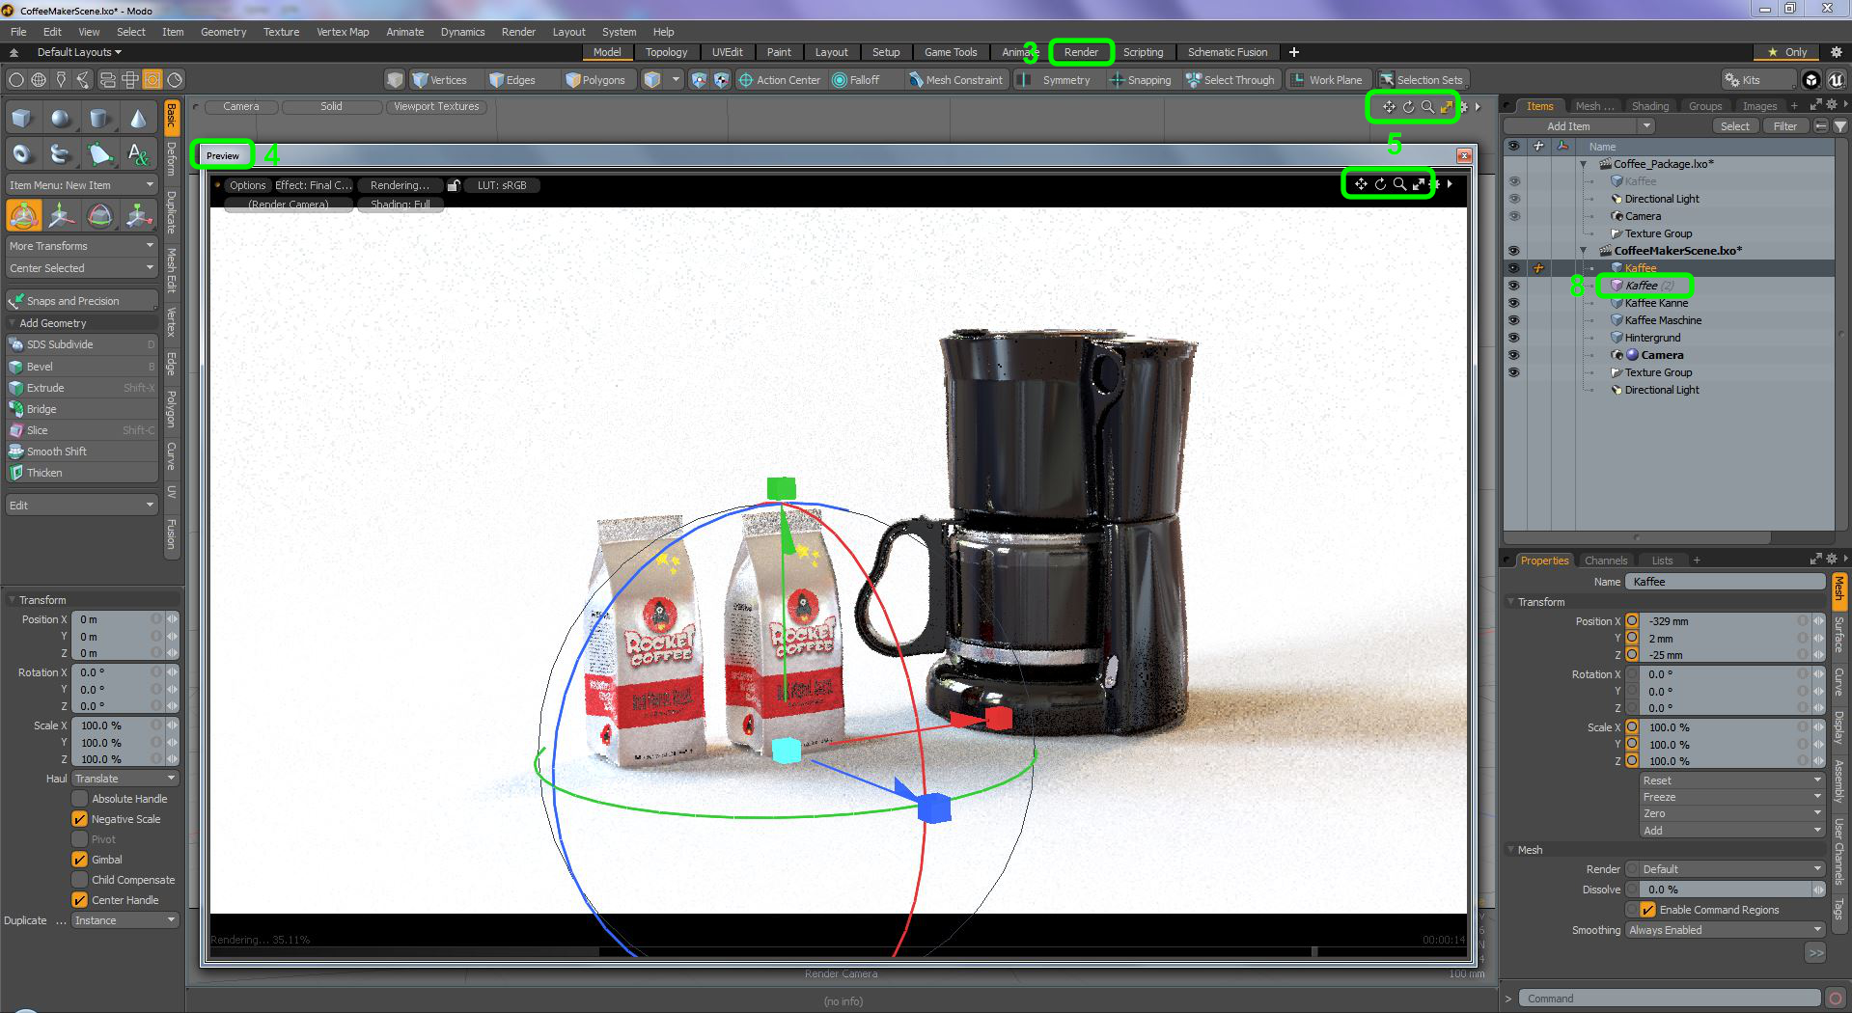This screenshot has width=1852, height=1013.
Task: Select the Pen polygon tool
Action: 99,154
